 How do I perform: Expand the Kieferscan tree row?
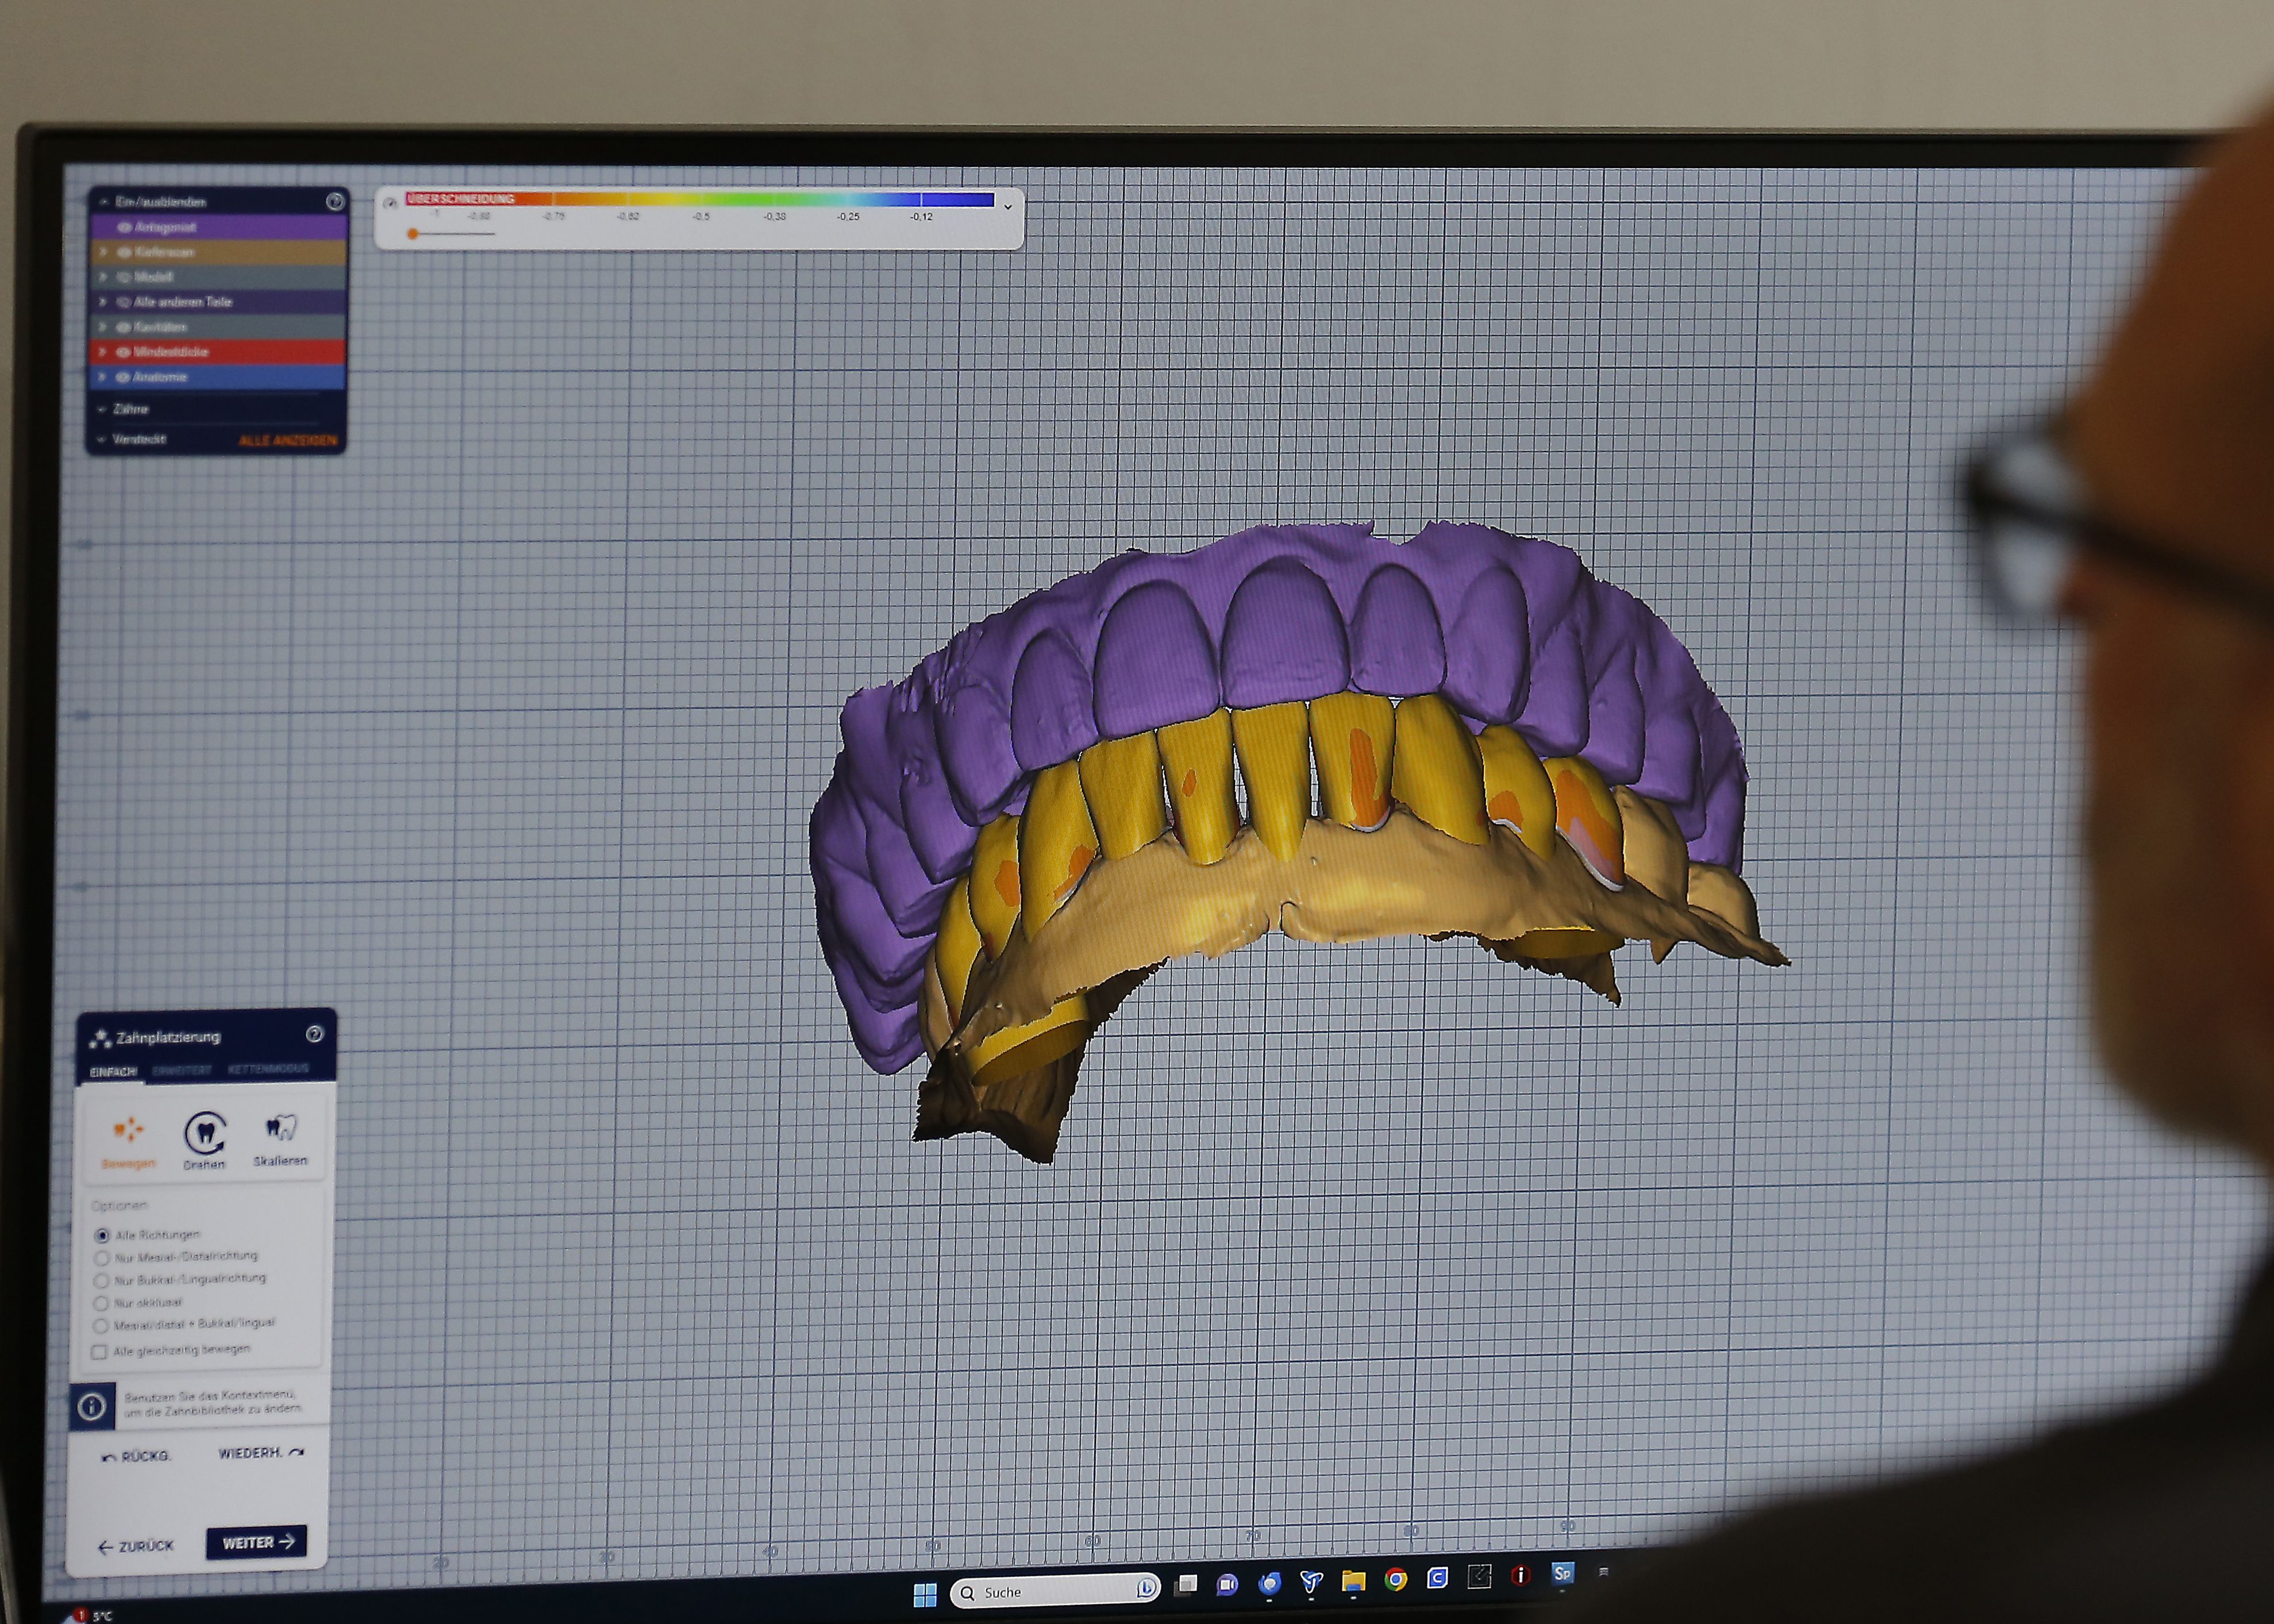(103, 252)
